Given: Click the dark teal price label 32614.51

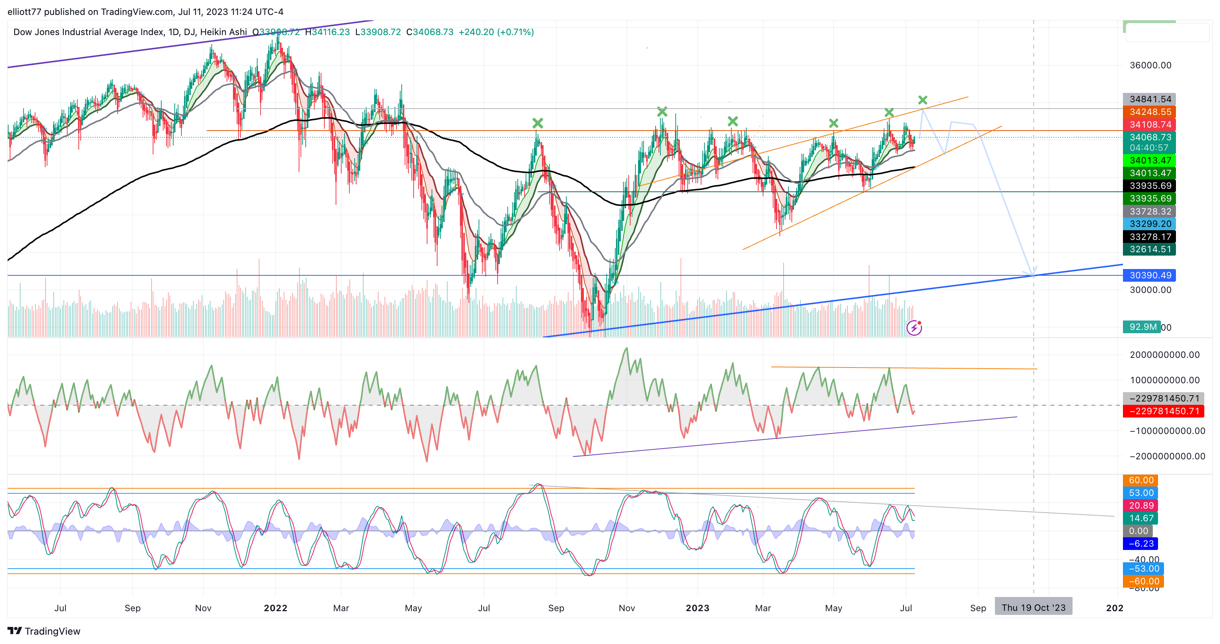Looking at the screenshot, I should point(1149,249).
